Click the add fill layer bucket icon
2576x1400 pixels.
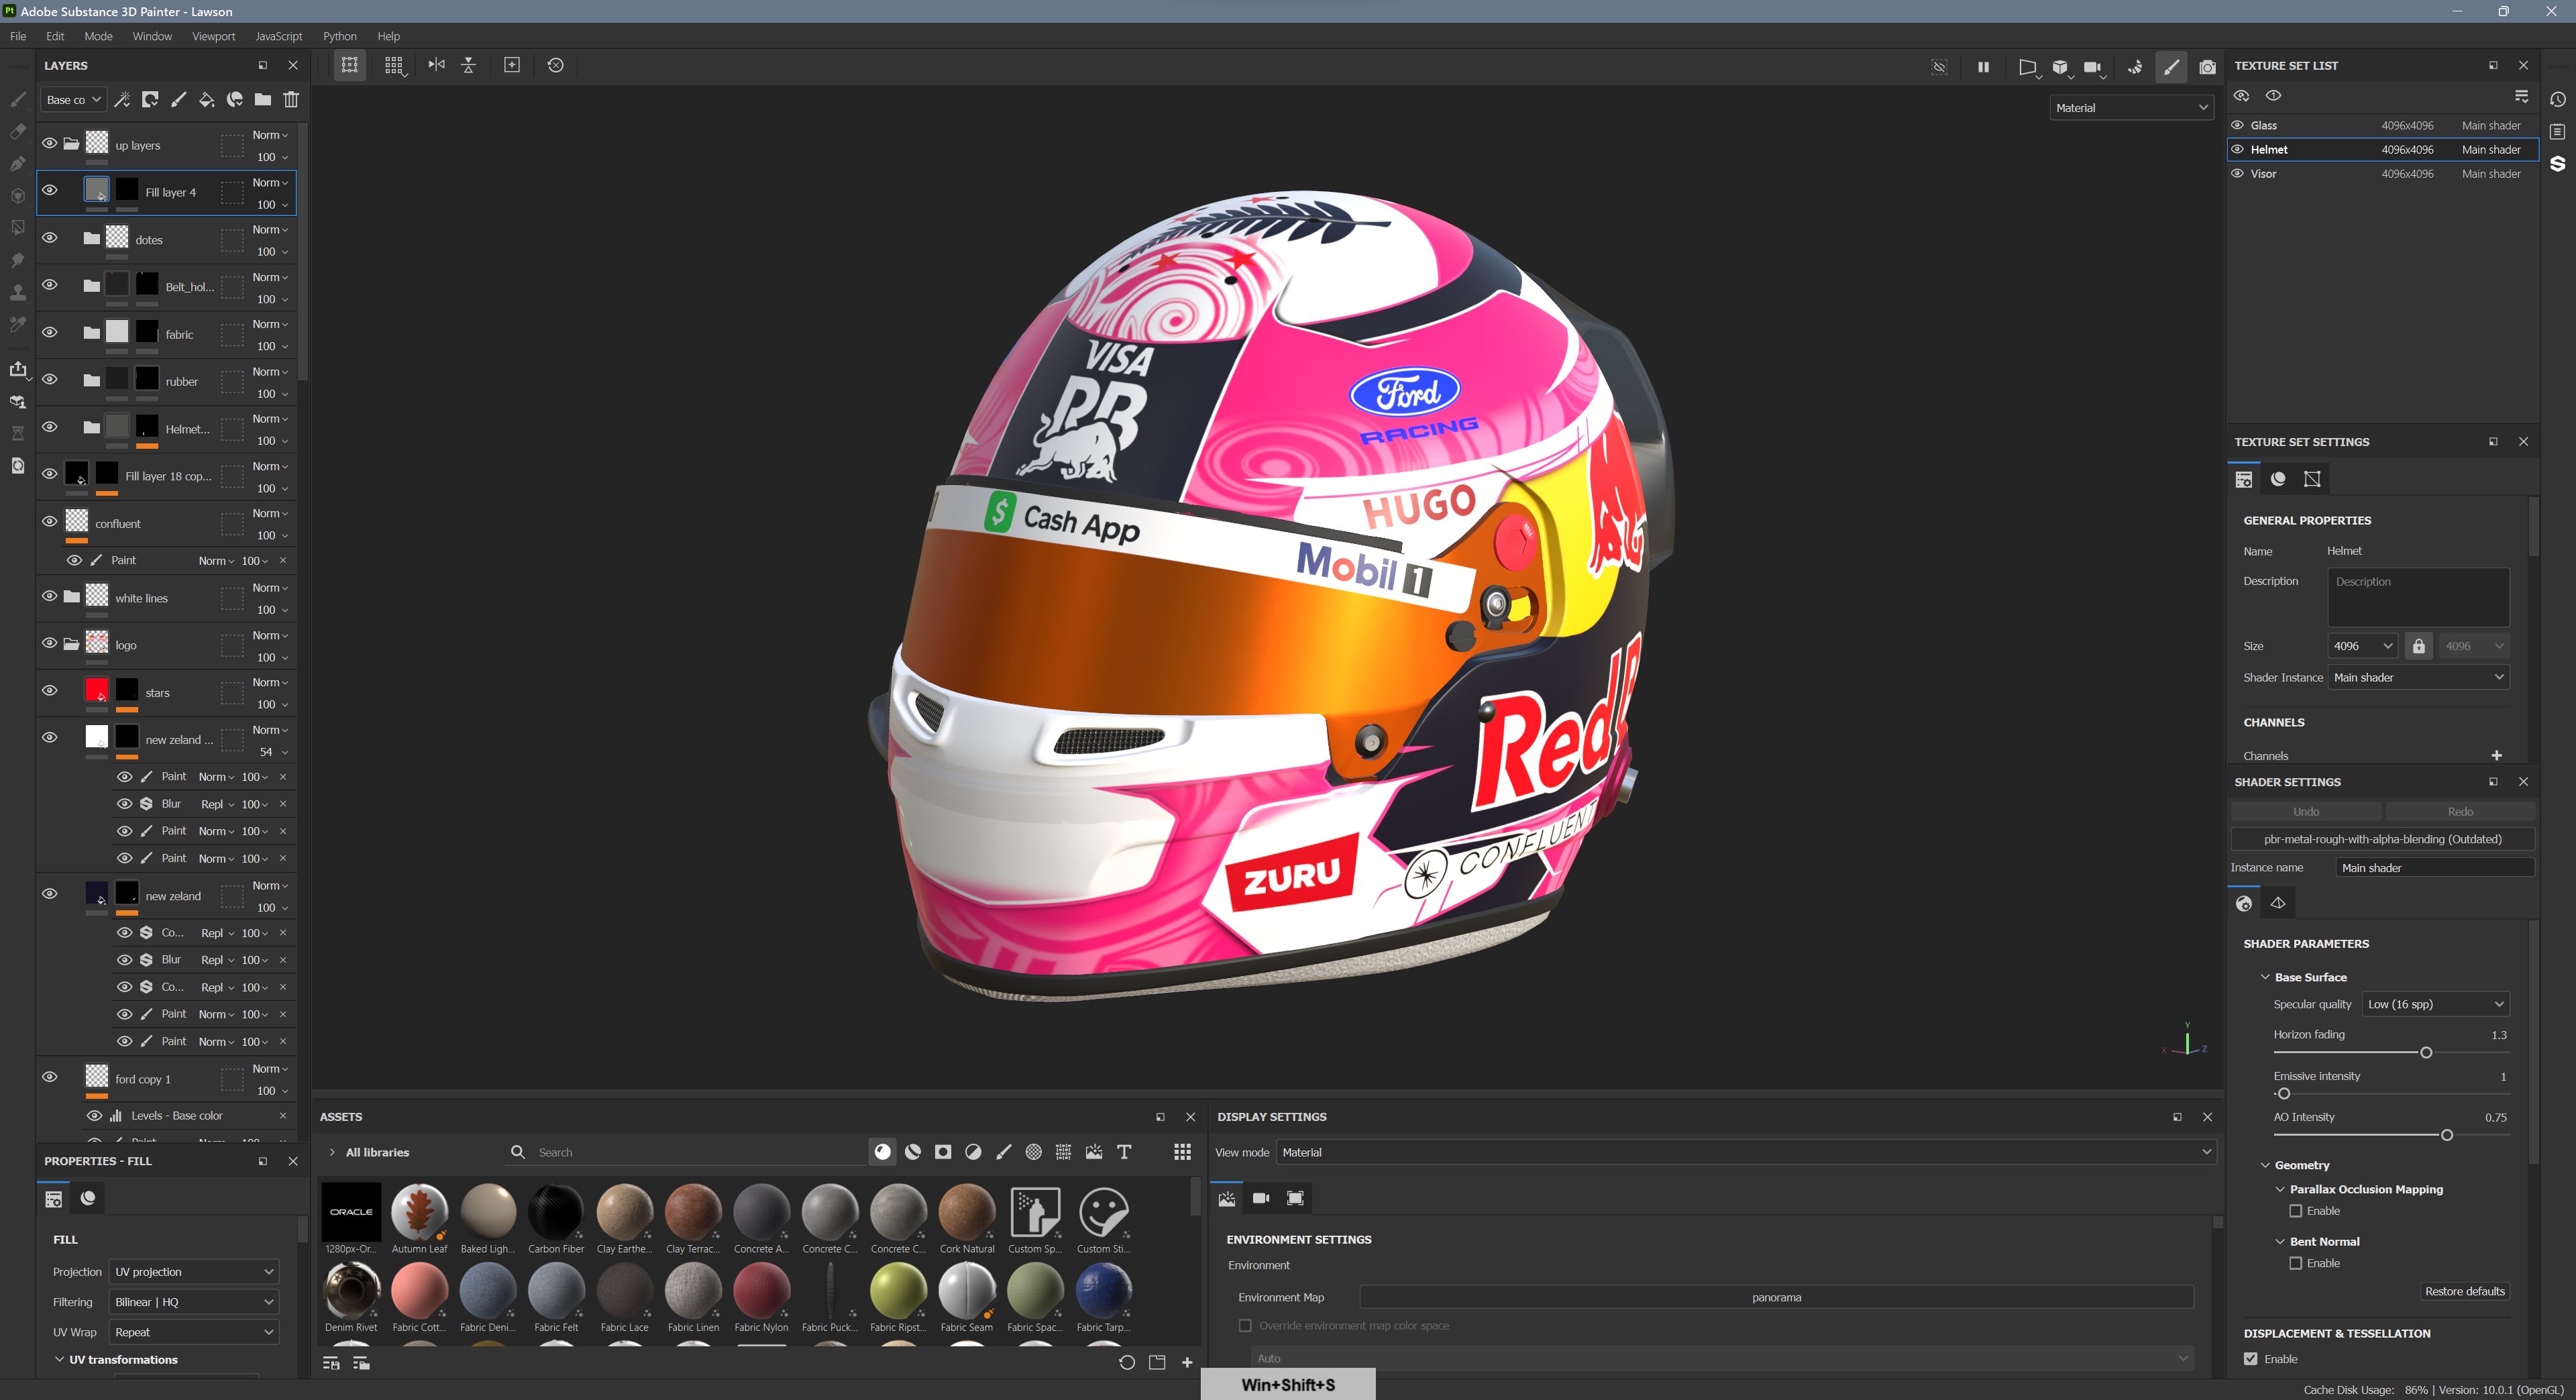pos(206,100)
